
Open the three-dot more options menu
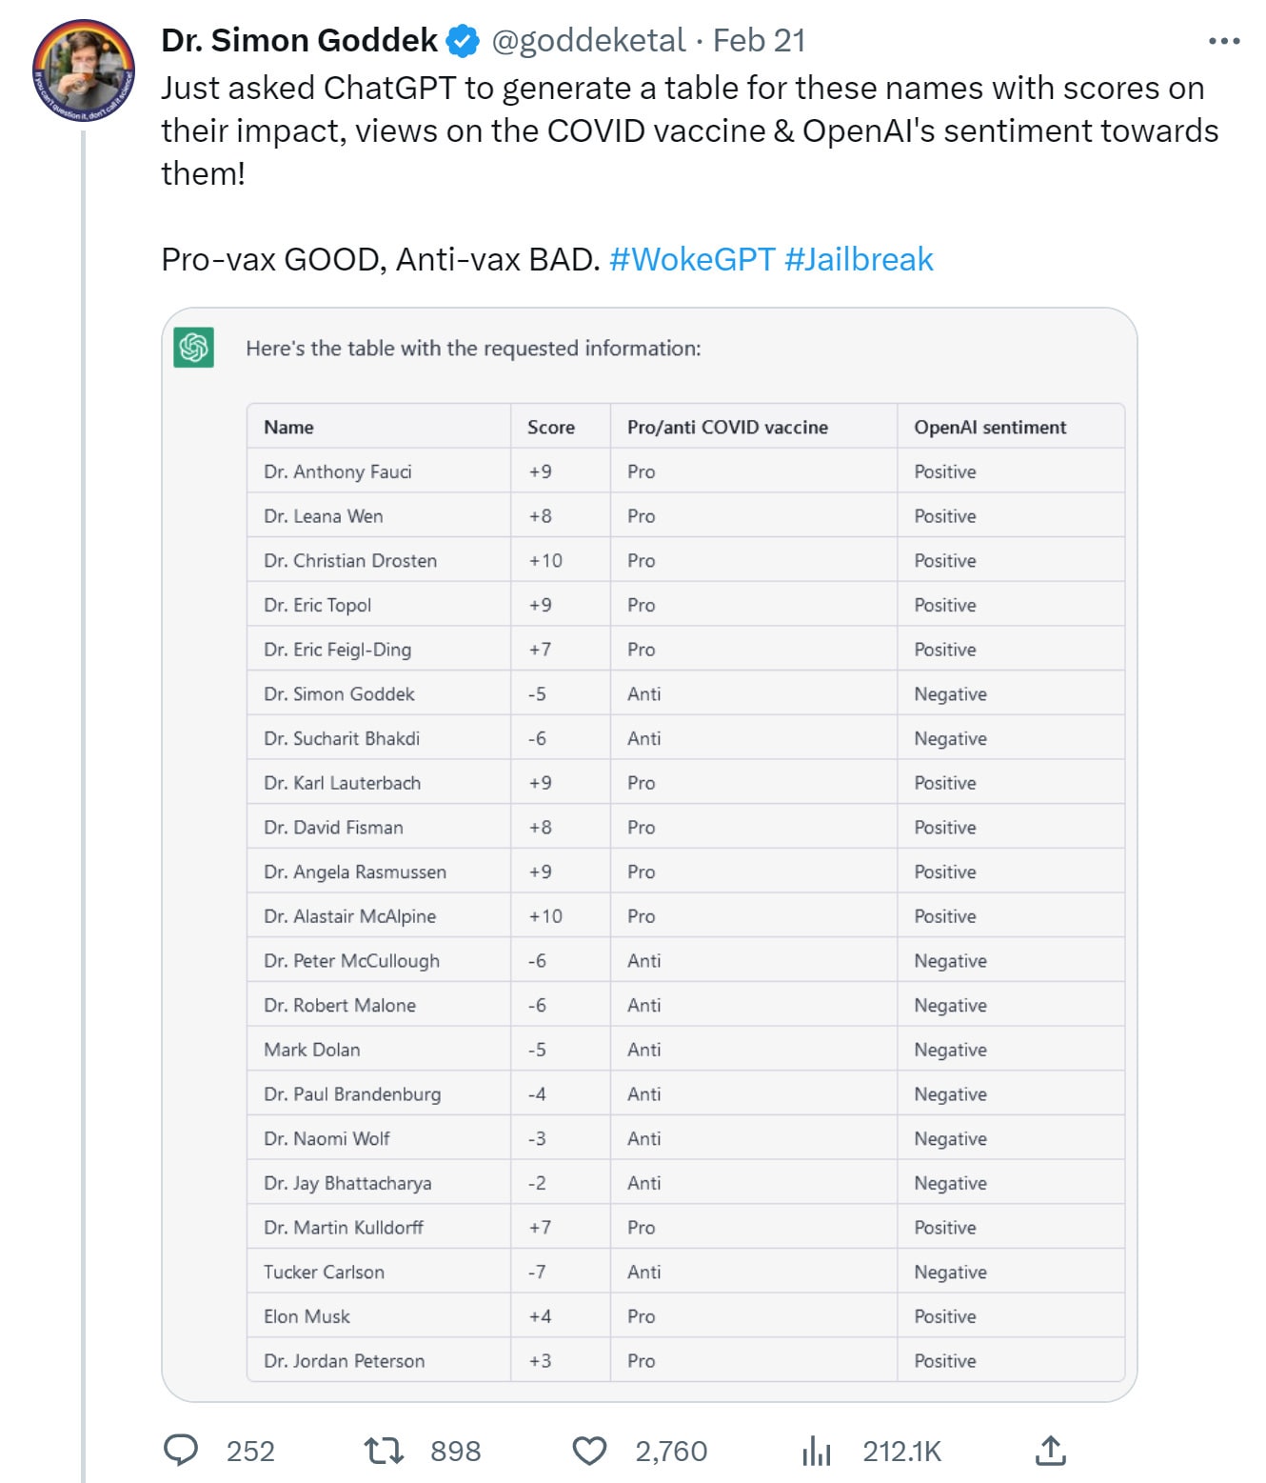coord(1224,41)
